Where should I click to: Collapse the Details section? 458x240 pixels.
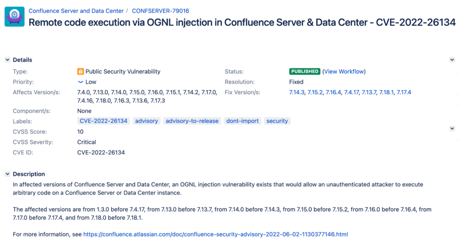pyautogui.click(x=7, y=60)
